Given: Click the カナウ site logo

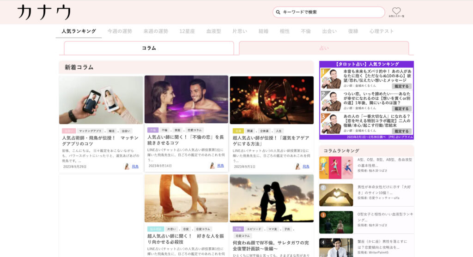Looking at the screenshot, I should pyautogui.click(x=44, y=12).
